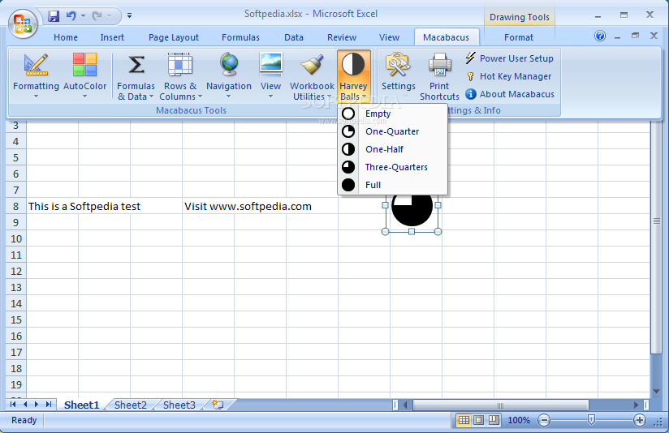Select the Full Harvey ball
The height and width of the screenshot is (433, 669).
(392, 185)
